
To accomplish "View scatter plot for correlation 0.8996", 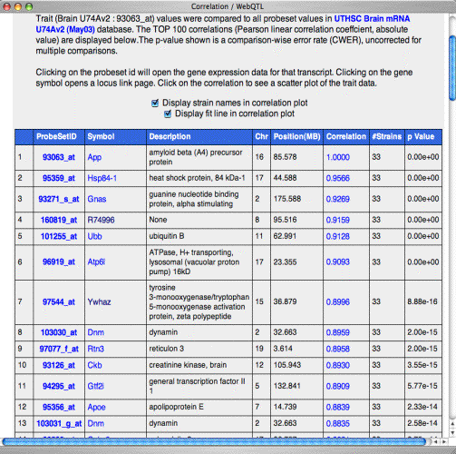I will coord(338,301).
